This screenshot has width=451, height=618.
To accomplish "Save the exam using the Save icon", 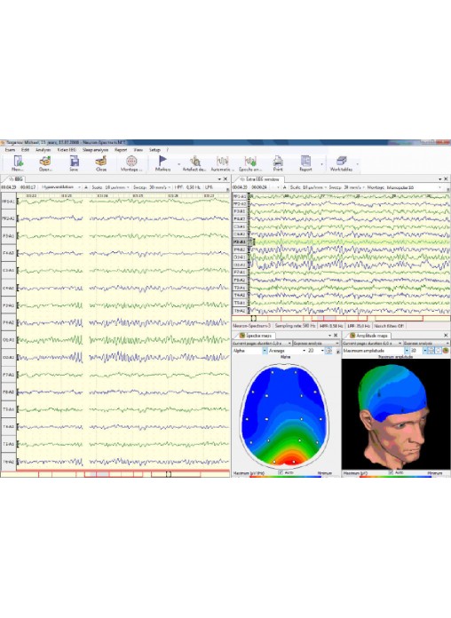I will [x=74, y=163].
